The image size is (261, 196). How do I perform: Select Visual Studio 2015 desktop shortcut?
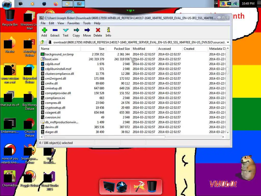(49, 181)
